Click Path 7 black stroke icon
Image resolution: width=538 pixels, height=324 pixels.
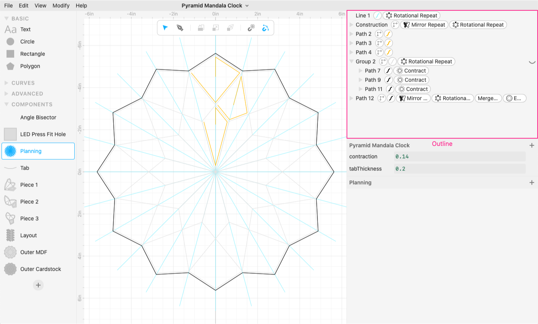pos(388,70)
